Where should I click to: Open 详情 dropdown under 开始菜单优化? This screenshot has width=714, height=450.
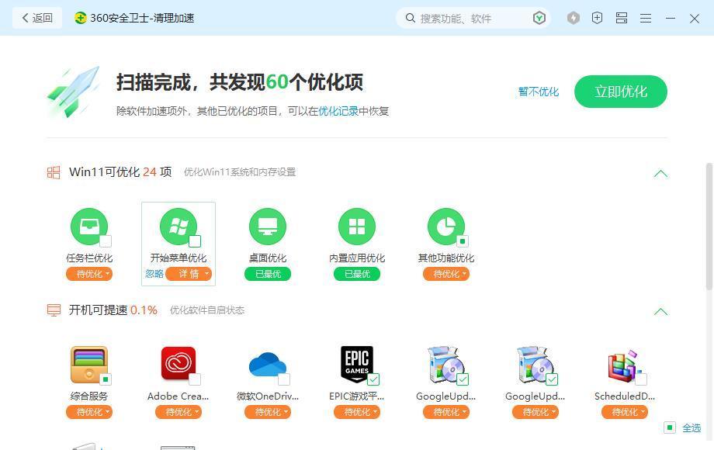(x=189, y=274)
